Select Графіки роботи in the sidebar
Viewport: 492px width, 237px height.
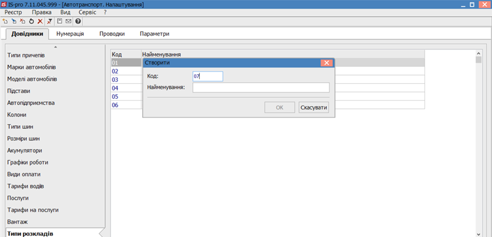pos(28,163)
